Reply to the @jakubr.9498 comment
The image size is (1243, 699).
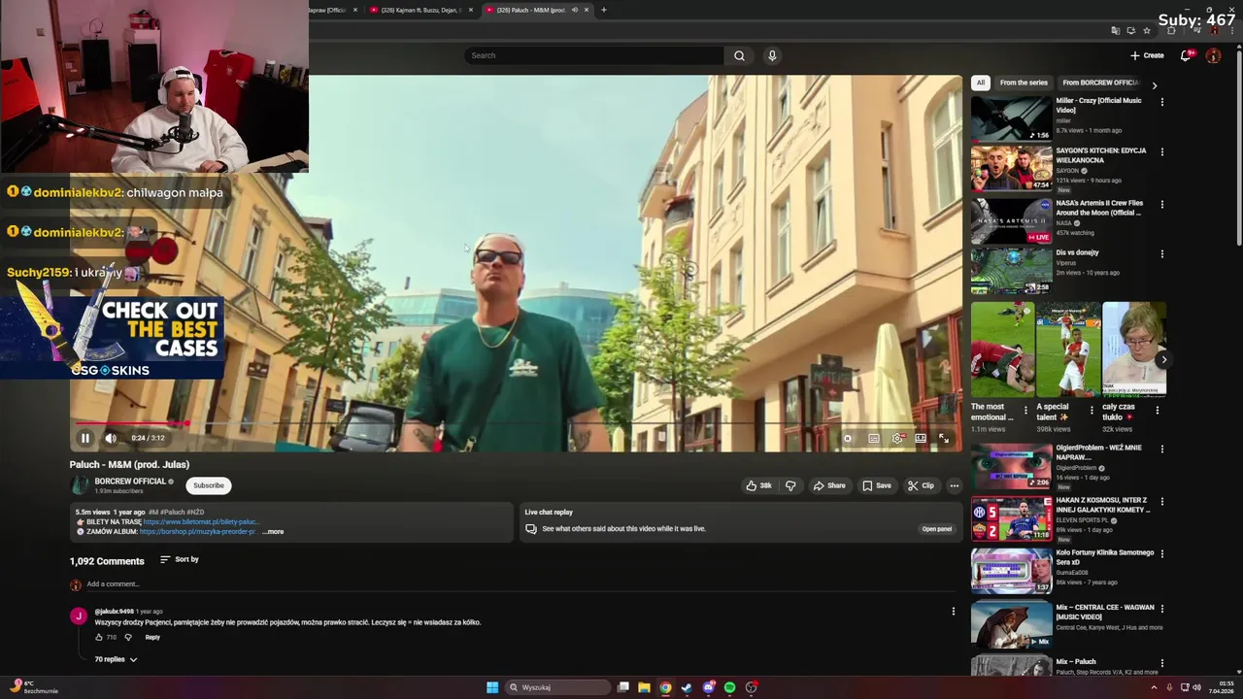(x=152, y=637)
